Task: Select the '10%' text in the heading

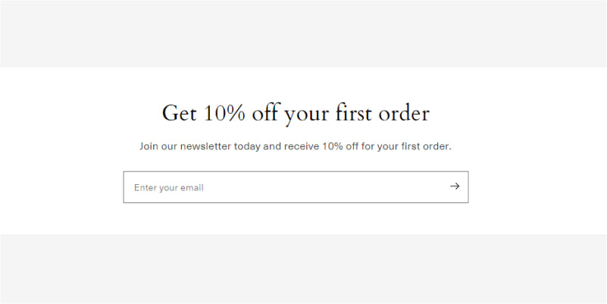Action: (224, 114)
